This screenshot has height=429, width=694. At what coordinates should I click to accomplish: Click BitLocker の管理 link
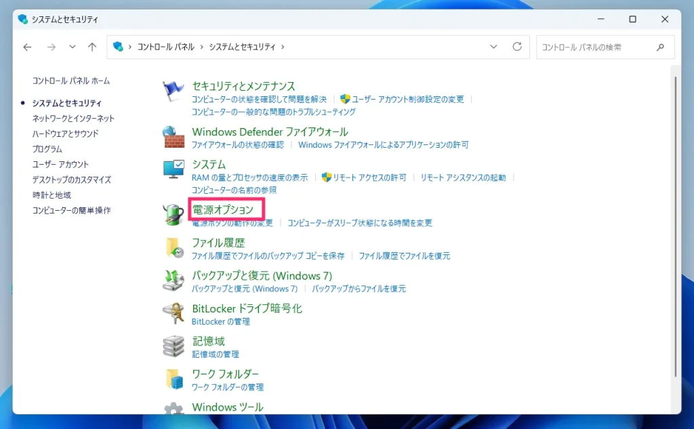click(221, 321)
